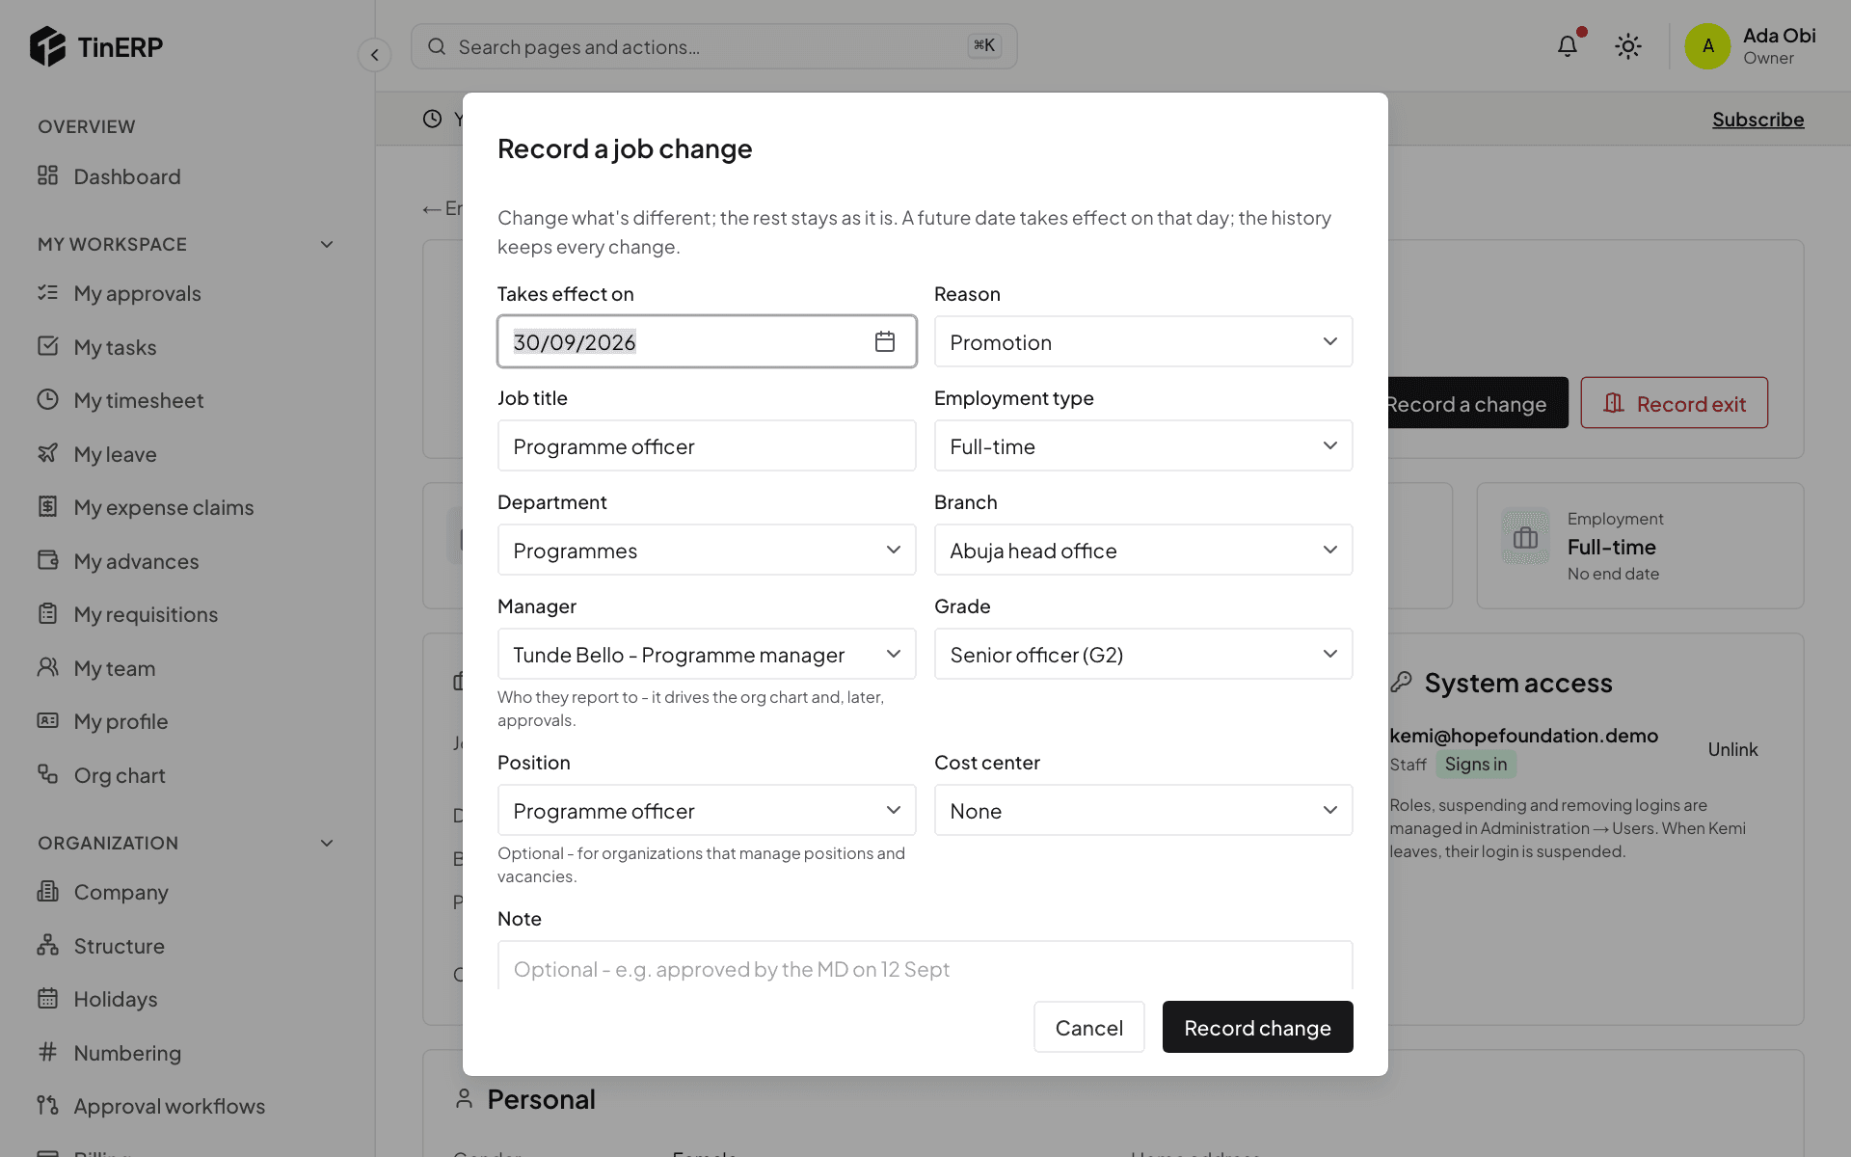Open the calendar picker in Takes effect on

pyautogui.click(x=884, y=341)
